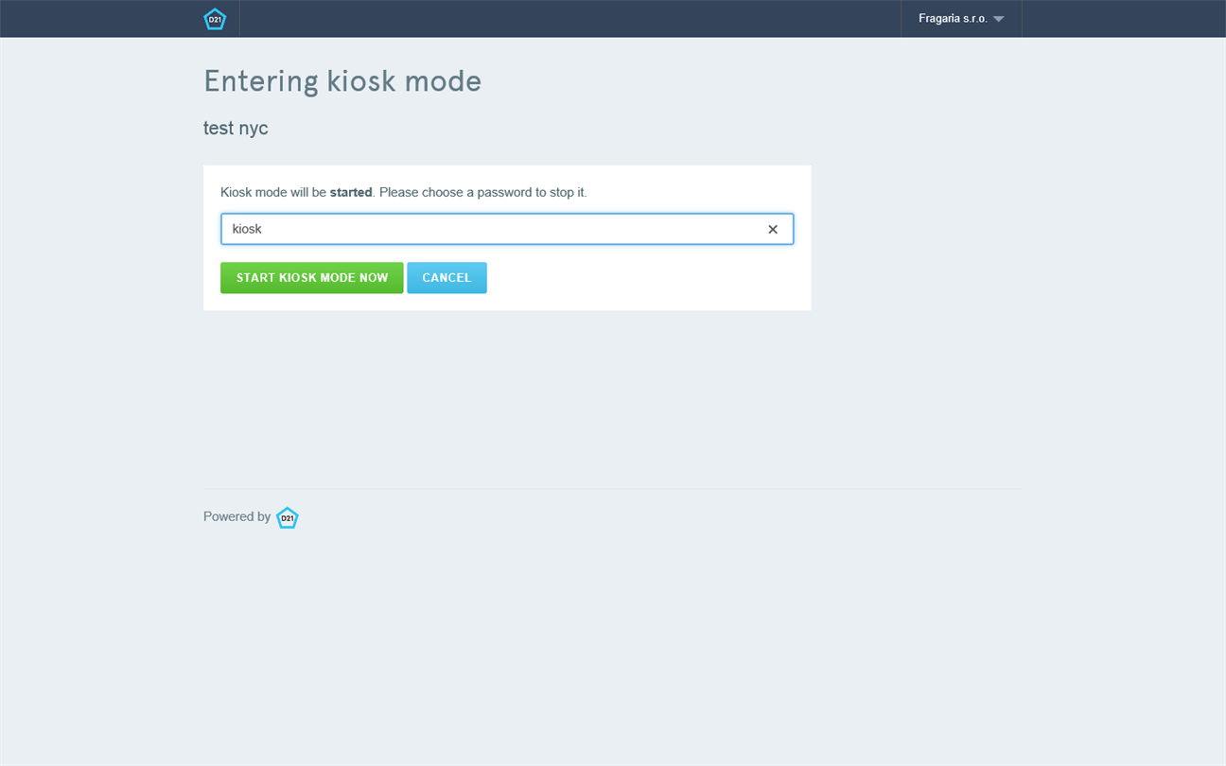Expand the arrow next to Fragaria s.r.o.
The width and height of the screenshot is (1226, 766).
(x=999, y=19)
